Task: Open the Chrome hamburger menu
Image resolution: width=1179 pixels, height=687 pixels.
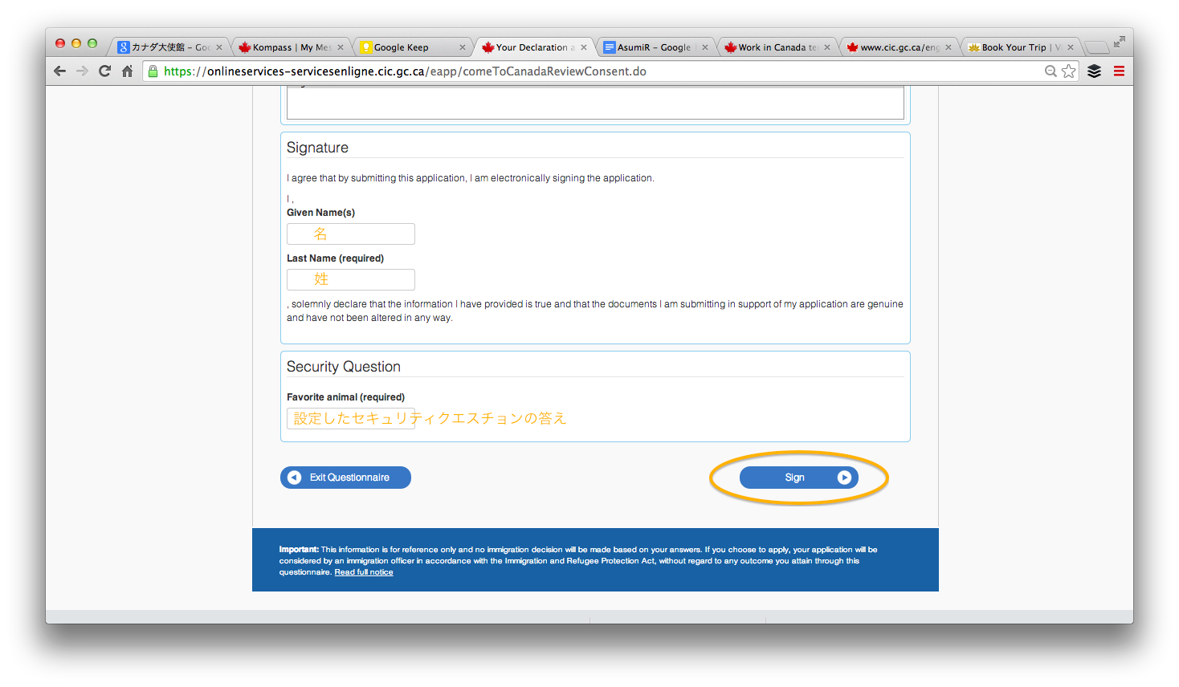Action: [1119, 71]
